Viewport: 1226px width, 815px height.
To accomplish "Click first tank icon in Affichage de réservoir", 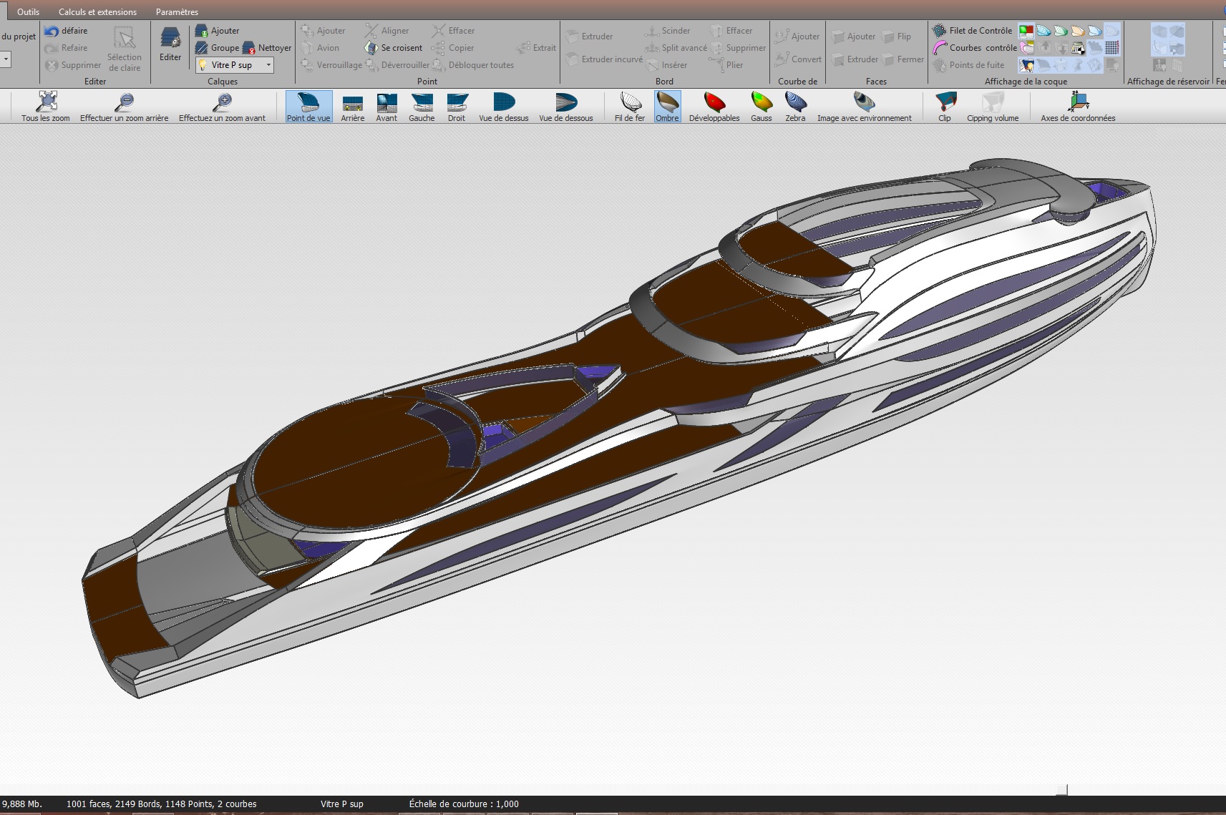I will 1159,31.
